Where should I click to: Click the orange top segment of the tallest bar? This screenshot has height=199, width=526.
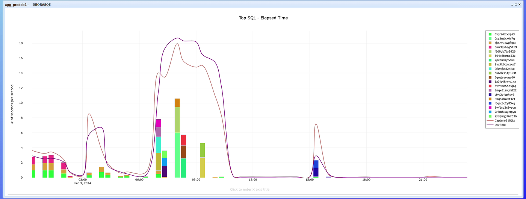(x=177, y=103)
